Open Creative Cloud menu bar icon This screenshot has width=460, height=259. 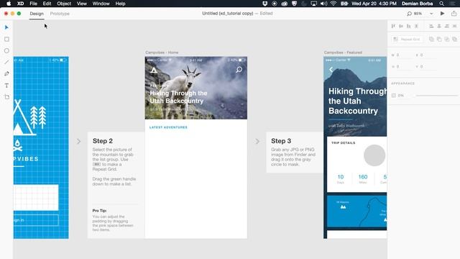pos(284,4)
